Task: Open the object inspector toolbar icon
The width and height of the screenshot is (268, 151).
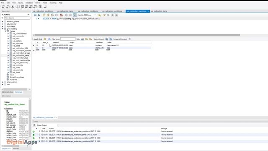Action: (x=13, y=7)
